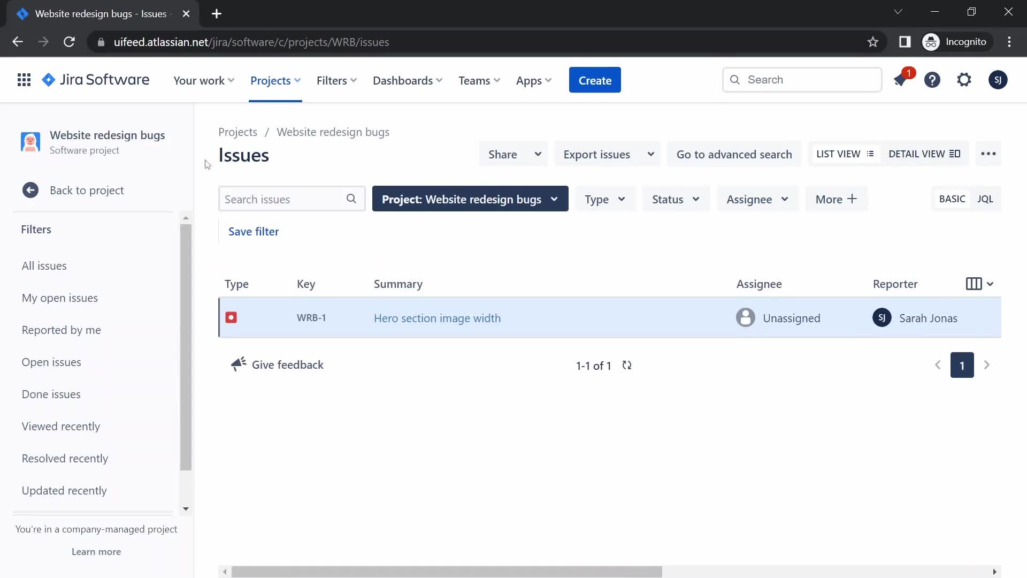The height and width of the screenshot is (578, 1027).
Task: Go to next results page arrow
Action: tap(987, 365)
